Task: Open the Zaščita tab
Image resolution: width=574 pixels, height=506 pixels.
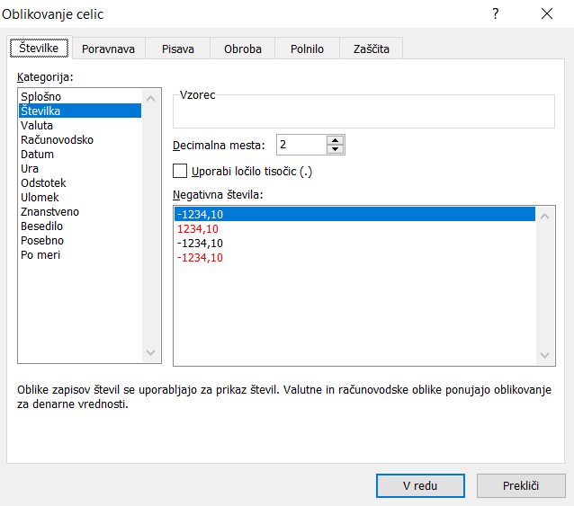Action: pyautogui.click(x=371, y=49)
